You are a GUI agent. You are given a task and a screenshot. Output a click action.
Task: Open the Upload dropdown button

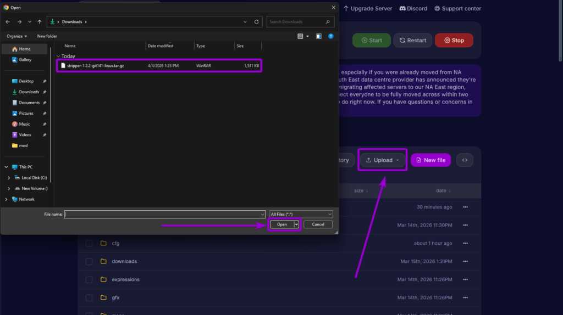(x=383, y=160)
